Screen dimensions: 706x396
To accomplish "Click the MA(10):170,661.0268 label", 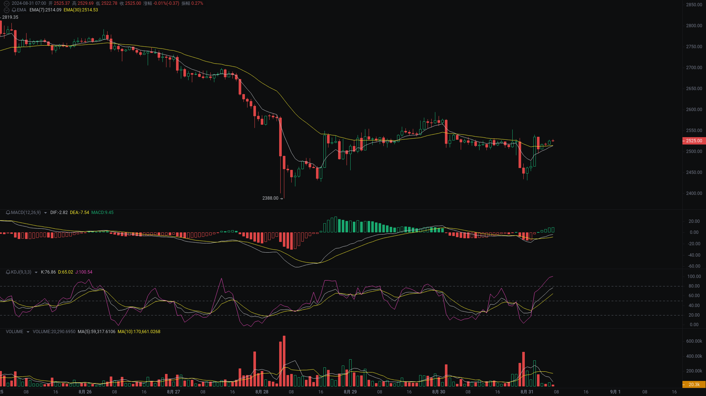I will click(x=139, y=331).
